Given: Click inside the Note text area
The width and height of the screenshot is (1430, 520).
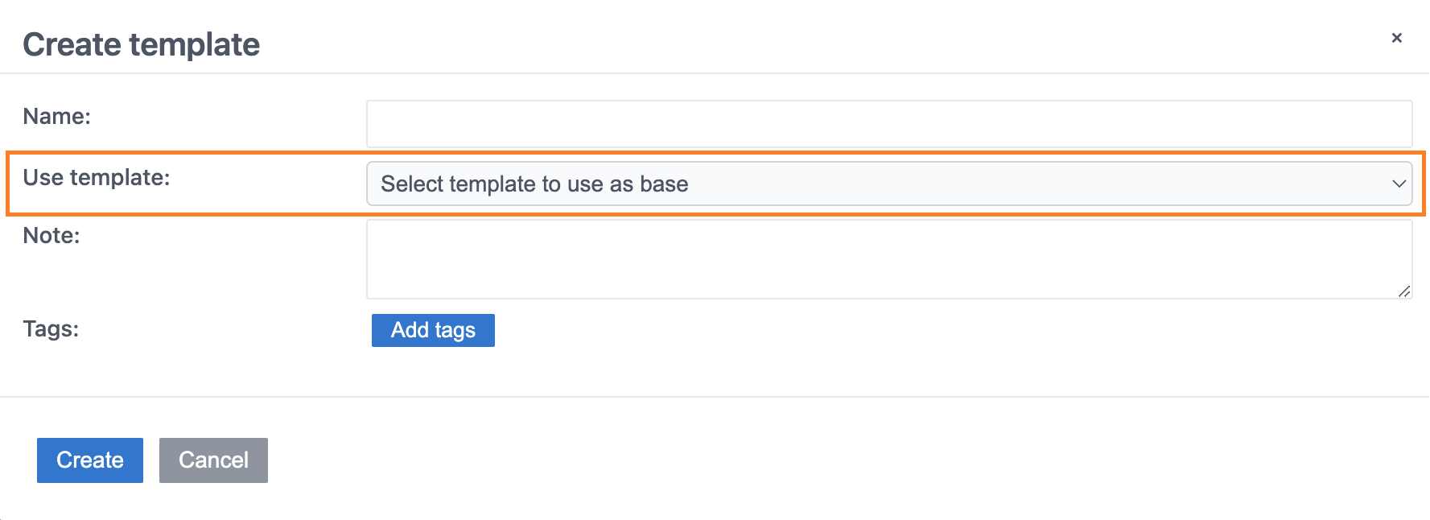Looking at the screenshot, I should coord(888,259).
